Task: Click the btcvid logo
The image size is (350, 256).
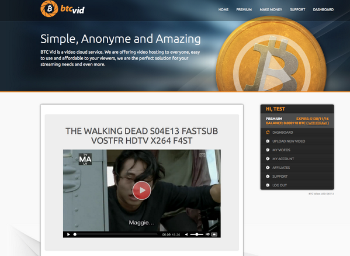Action: 63,9
